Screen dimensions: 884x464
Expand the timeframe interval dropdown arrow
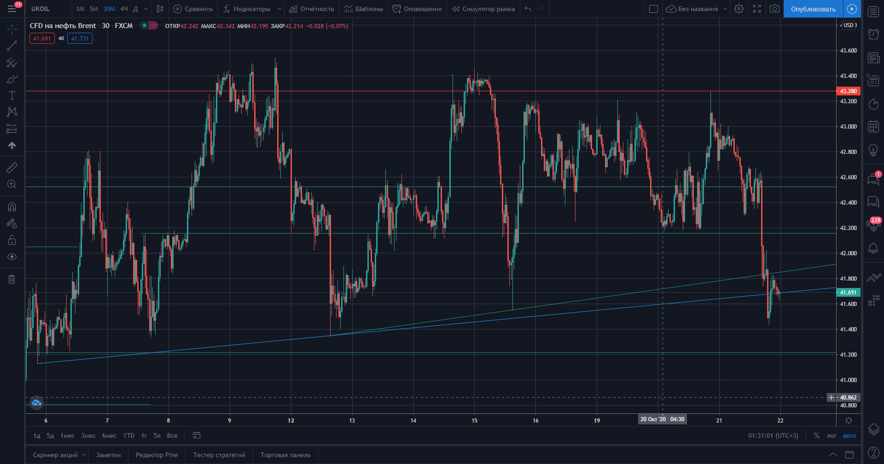click(x=146, y=9)
